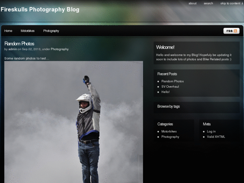Click the Sep.02, 2010 post date
244x183 pixels.
tap(31, 49)
